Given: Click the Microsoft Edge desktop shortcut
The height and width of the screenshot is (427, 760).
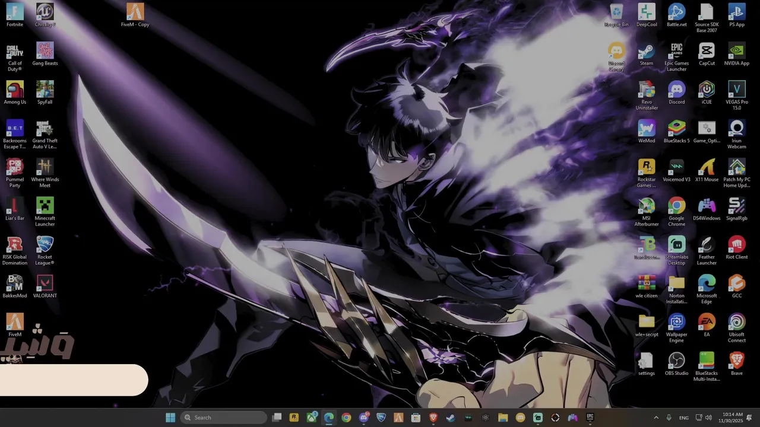Looking at the screenshot, I should pyautogui.click(x=707, y=289).
